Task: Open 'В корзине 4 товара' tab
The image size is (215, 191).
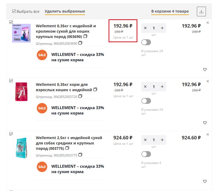Action: tap(170, 12)
